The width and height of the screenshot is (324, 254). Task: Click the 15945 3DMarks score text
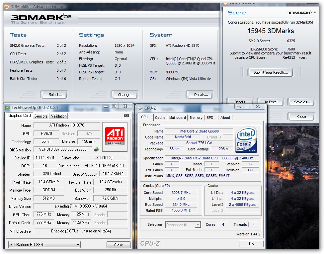point(271,31)
